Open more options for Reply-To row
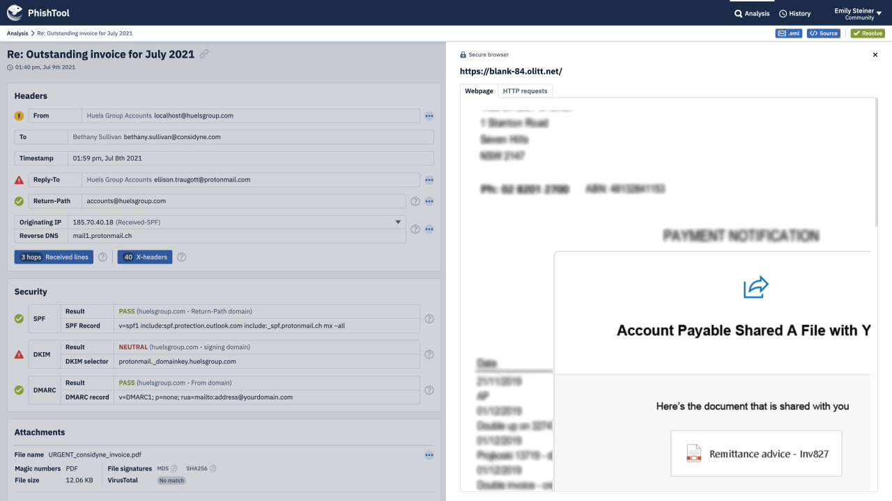Image resolution: width=892 pixels, height=501 pixels. pyautogui.click(x=429, y=180)
